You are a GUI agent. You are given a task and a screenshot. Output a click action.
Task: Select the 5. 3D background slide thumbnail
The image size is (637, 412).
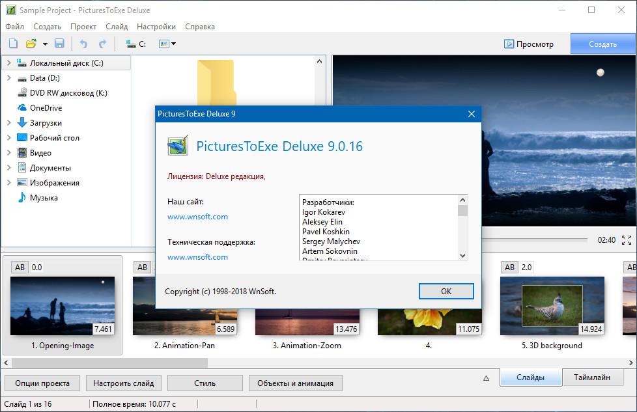coord(552,306)
